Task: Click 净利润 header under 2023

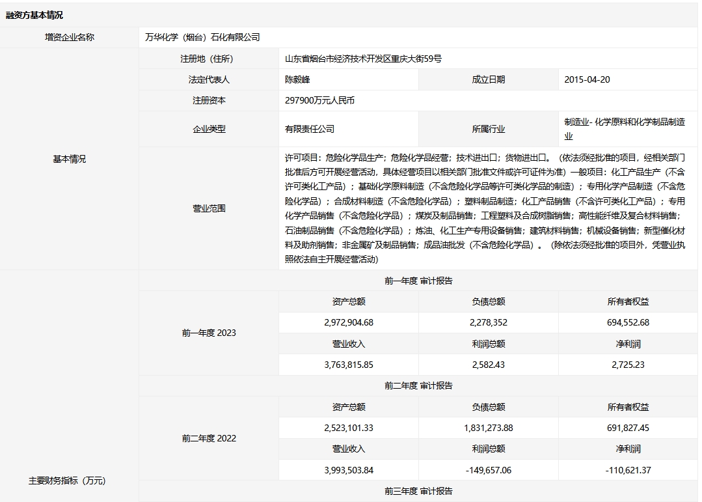Action: (628, 344)
